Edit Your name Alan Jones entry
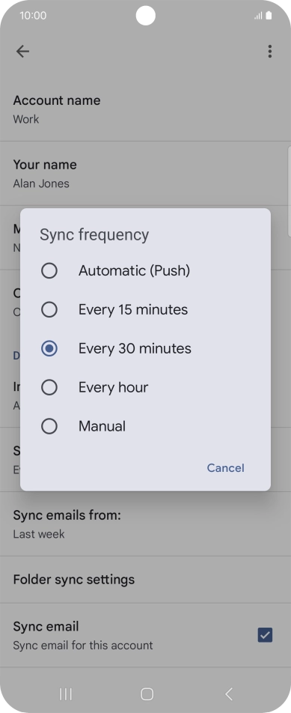The height and width of the screenshot is (713, 291). click(145, 173)
